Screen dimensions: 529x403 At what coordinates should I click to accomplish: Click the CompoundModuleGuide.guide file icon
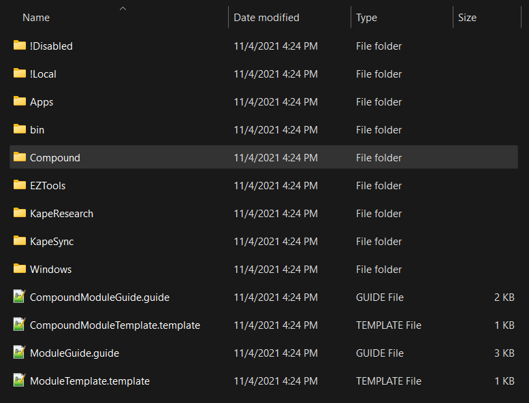coord(19,296)
